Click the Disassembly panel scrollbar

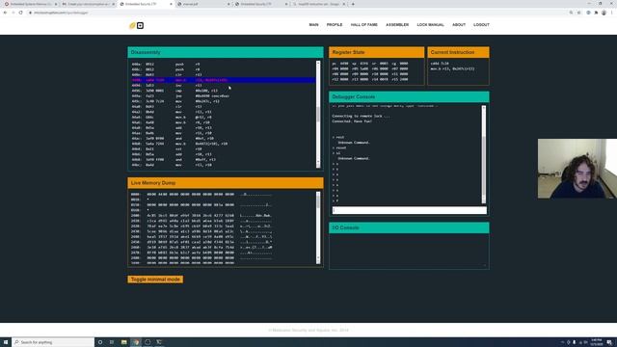click(x=318, y=114)
